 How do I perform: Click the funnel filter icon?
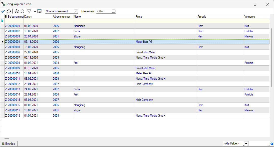(x=29, y=11)
